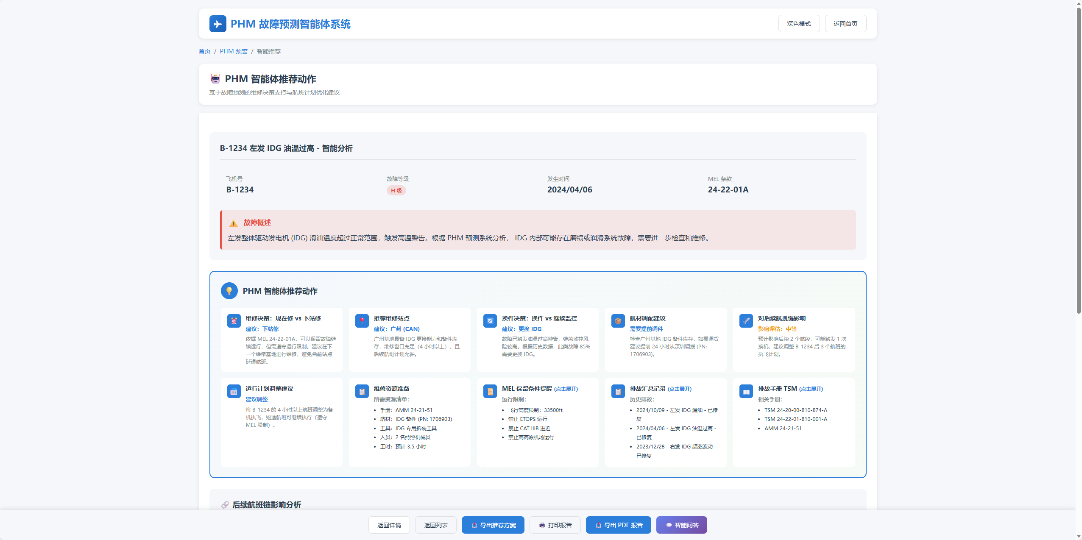Click the alarm clock icon on 维修决策 card
Screen dimensions: 1082x540
pos(234,321)
